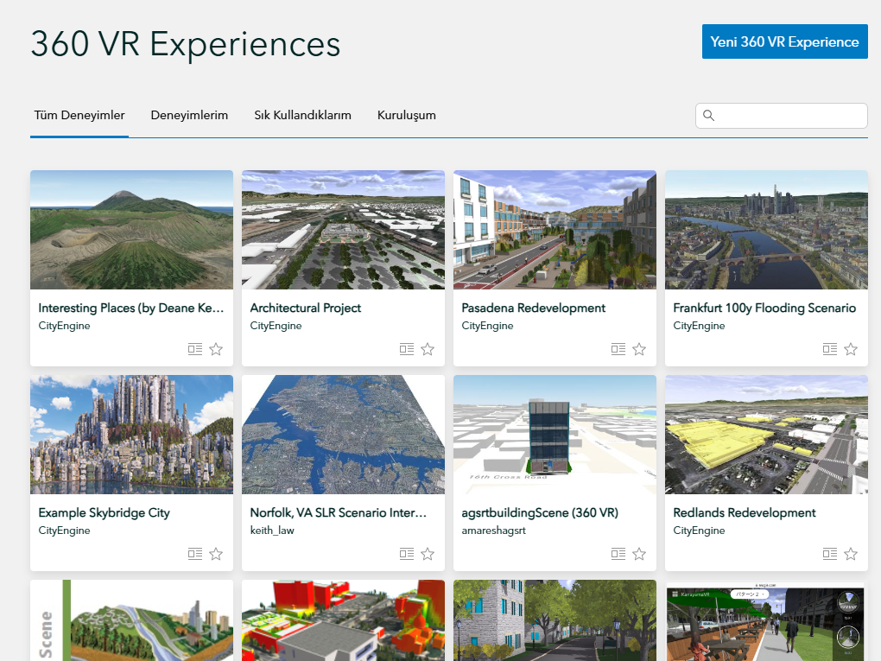Viewport: 881px width, 661px height.
Task: Switch to Tüm Deneyimler tab
Action: click(x=79, y=115)
